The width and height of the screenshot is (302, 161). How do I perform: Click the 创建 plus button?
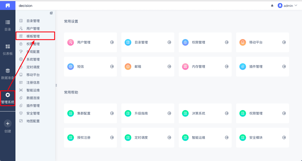click(x=8, y=124)
